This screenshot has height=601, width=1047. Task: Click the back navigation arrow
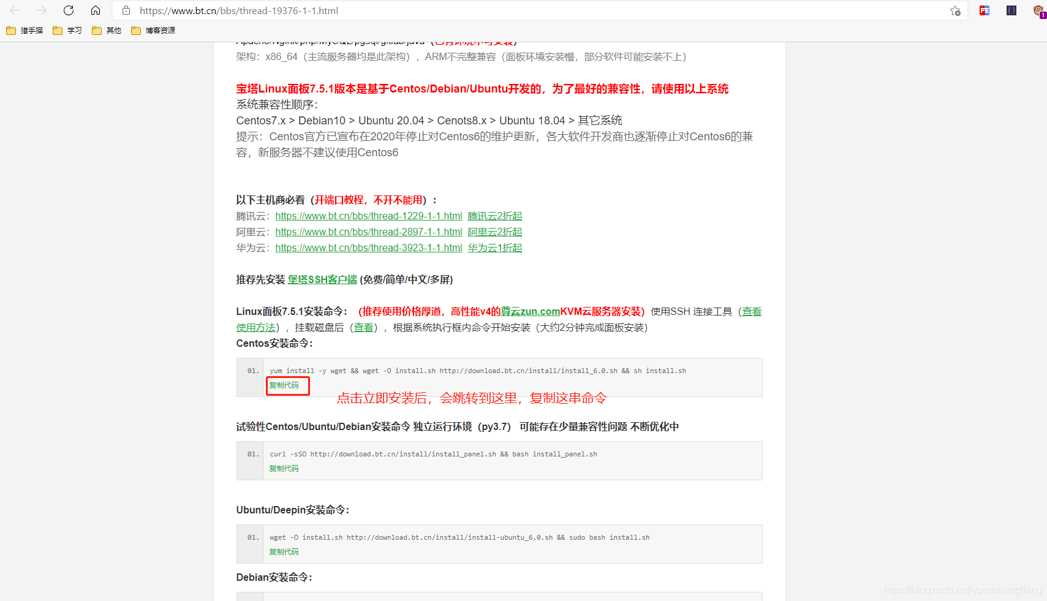15,10
